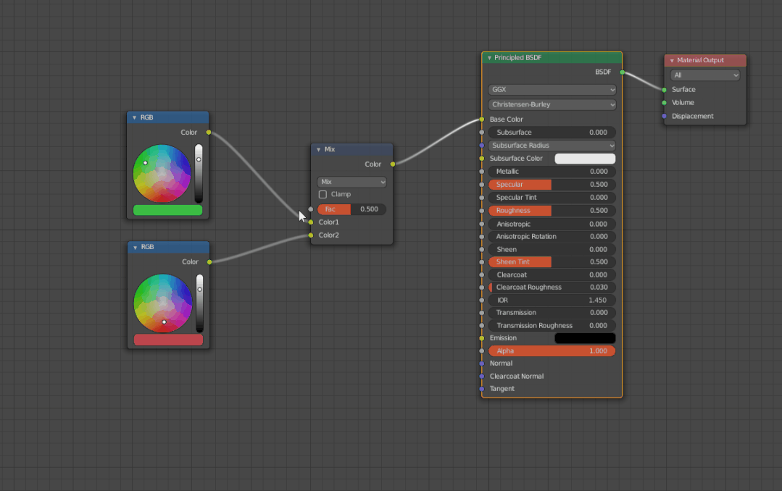The width and height of the screenshot is (782, 491).
Task: Select the Material Output node header title
Action: click(700, 60)
